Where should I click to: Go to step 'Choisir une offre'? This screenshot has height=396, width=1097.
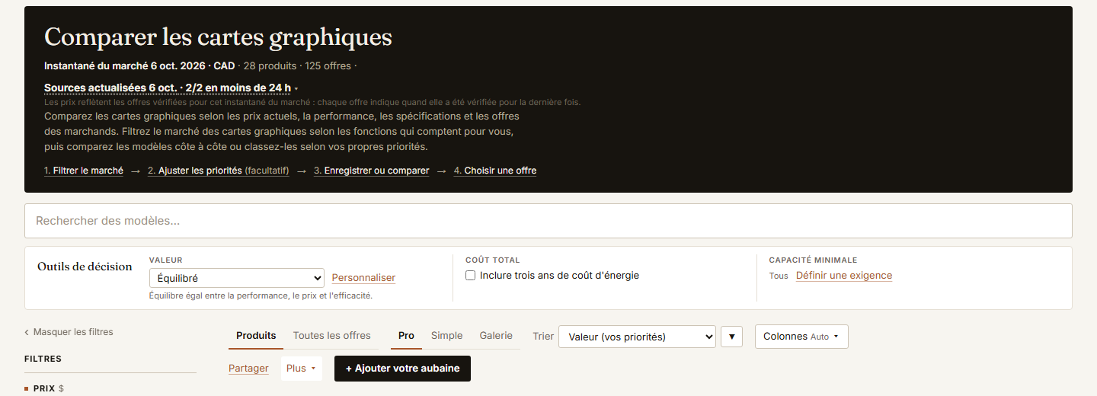495,171
